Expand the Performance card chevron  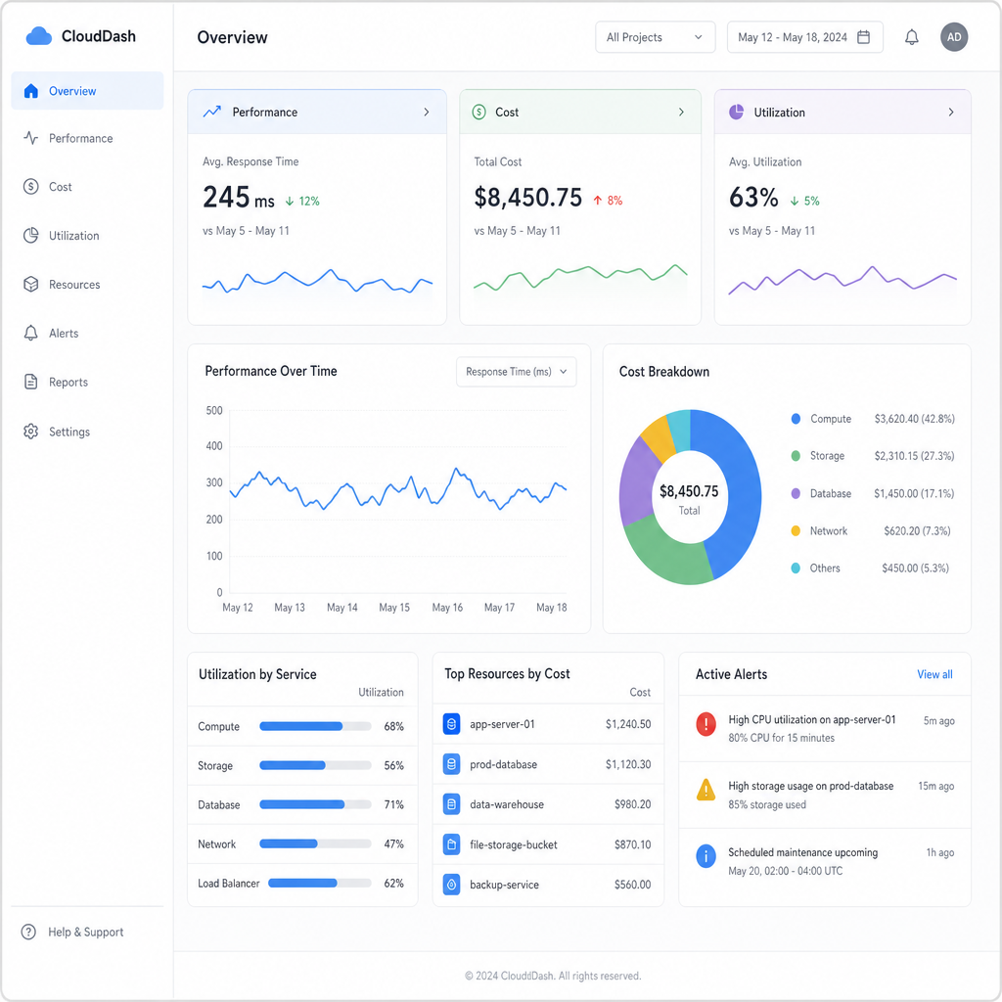coord(427,112)
